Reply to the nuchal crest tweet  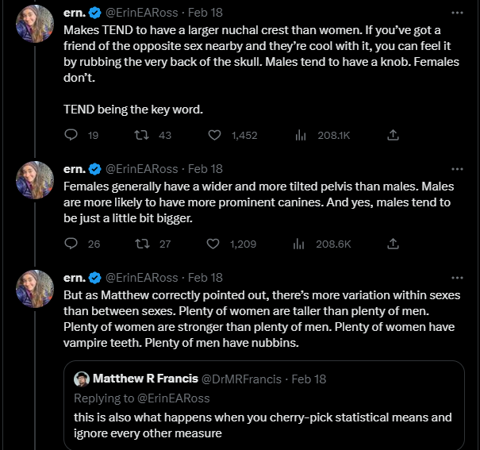[x=71, y=135]
